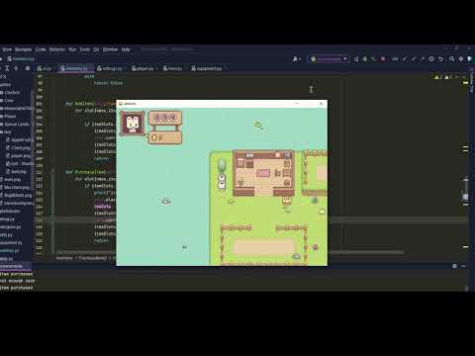Click the Debug bug icon
This screenshot has width=475, height=356.
pos(365,59)
